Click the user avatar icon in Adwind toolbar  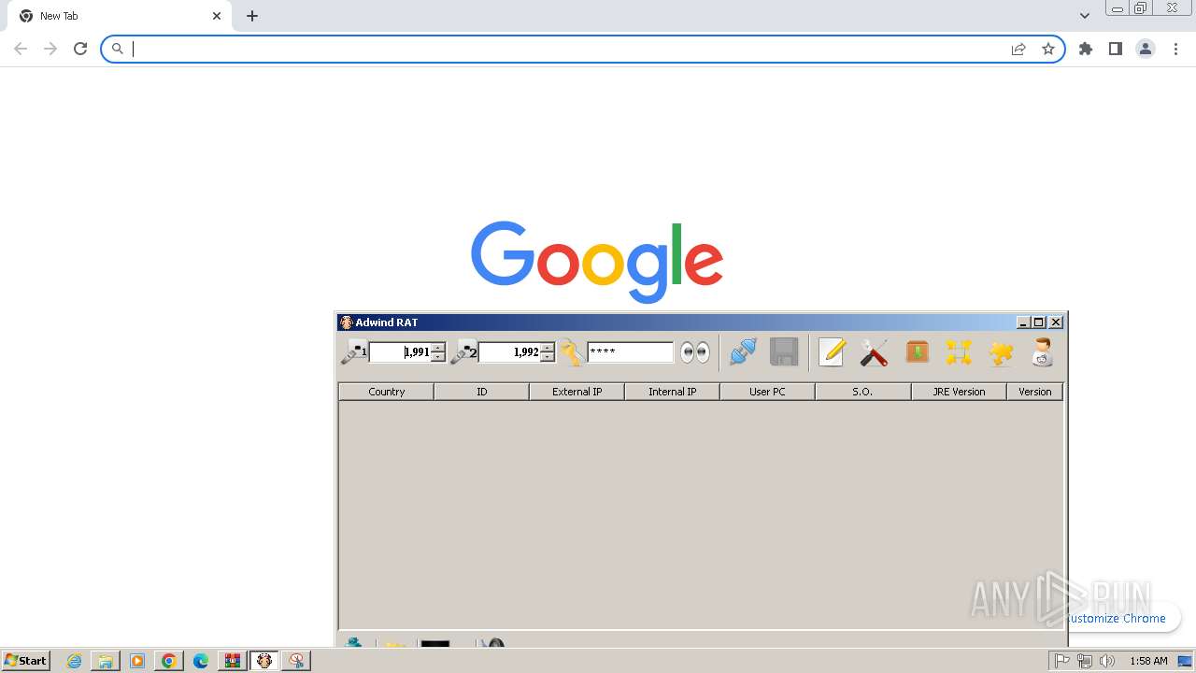click(x=1042, y=352)
